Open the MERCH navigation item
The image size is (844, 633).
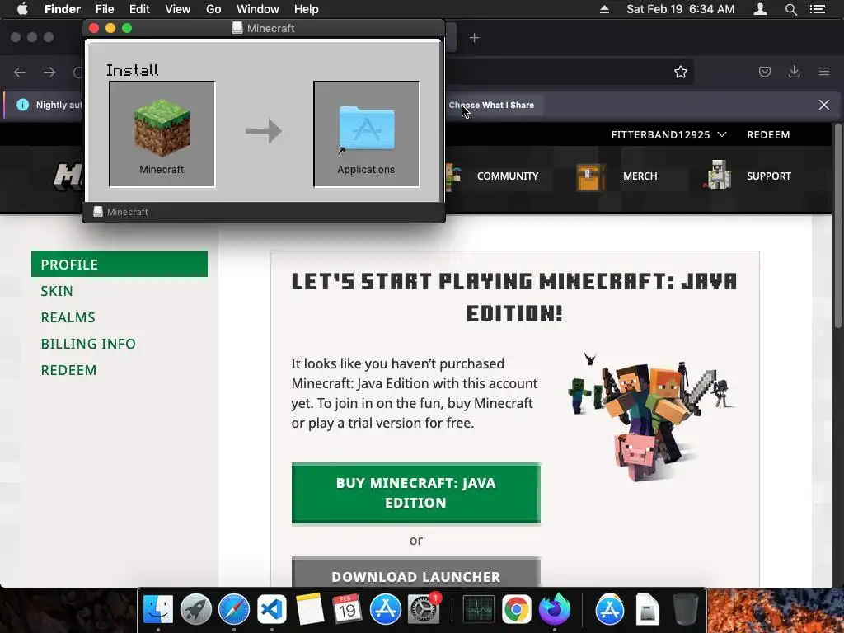[640, 176]
